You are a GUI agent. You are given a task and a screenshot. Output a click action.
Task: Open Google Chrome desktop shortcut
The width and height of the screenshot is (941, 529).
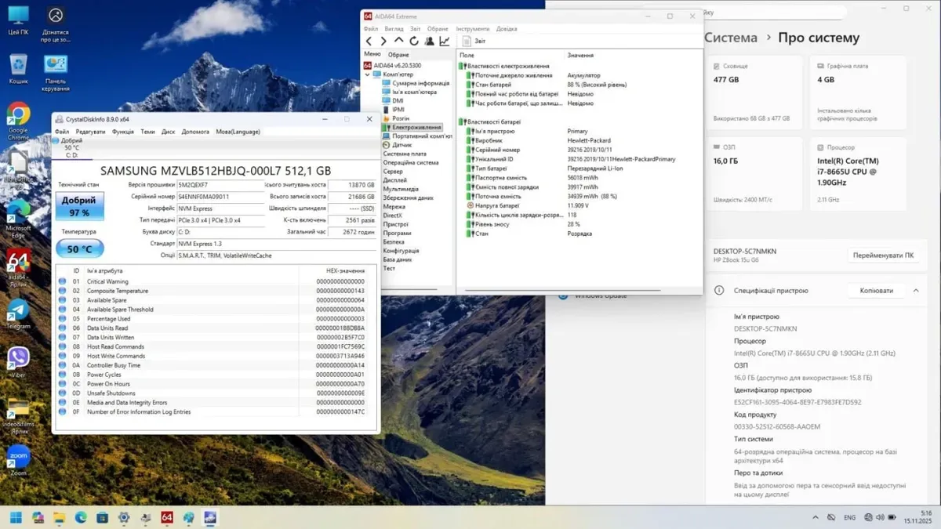[x=18, y=114]
